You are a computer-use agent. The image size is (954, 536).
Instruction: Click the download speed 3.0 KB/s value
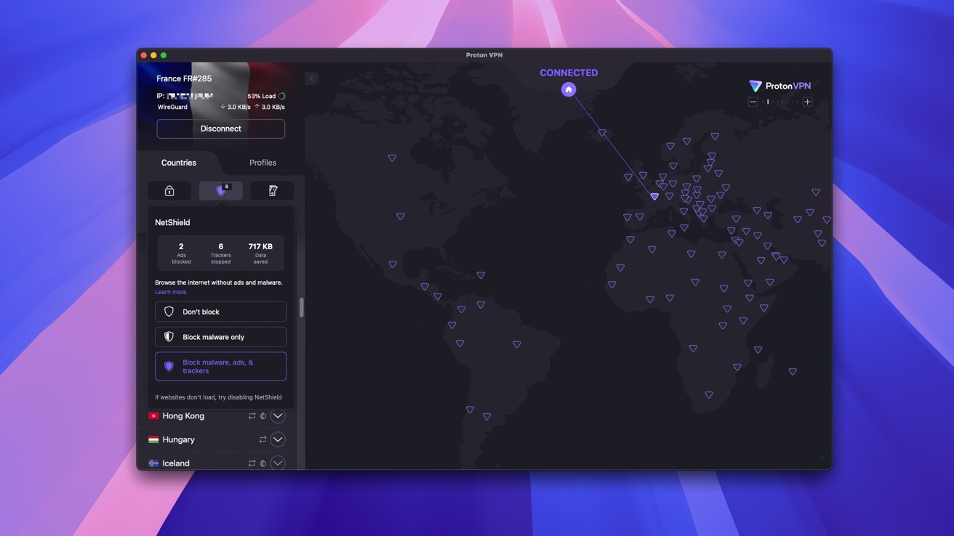[x=239, y=107]
